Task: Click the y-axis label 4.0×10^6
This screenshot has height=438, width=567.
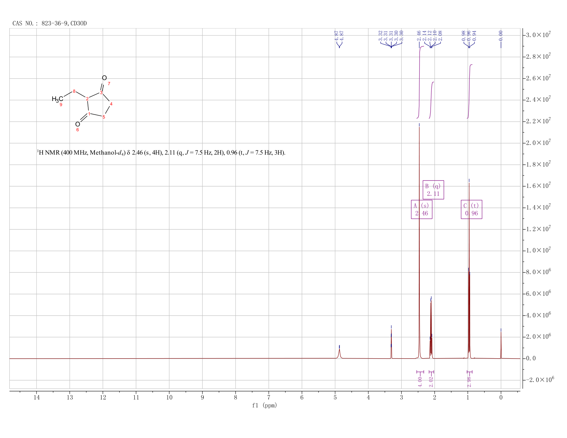Action: tap(539, 315)
